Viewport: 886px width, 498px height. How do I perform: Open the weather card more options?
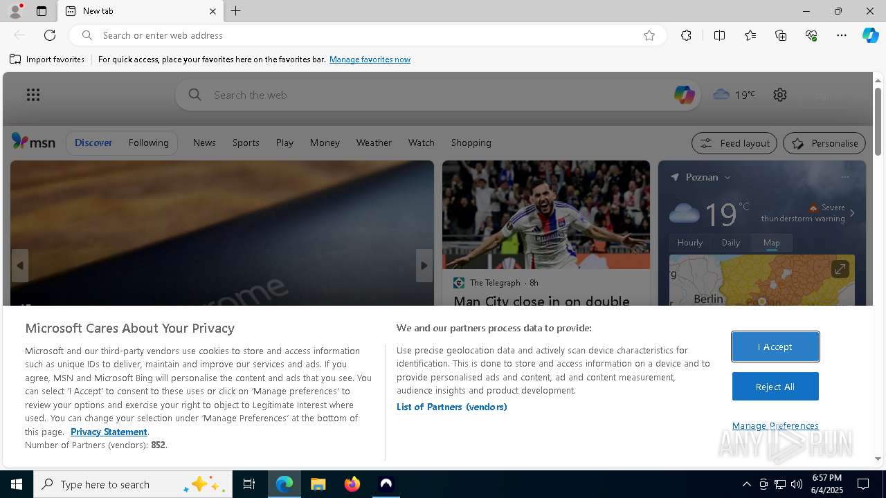[844, 177]
